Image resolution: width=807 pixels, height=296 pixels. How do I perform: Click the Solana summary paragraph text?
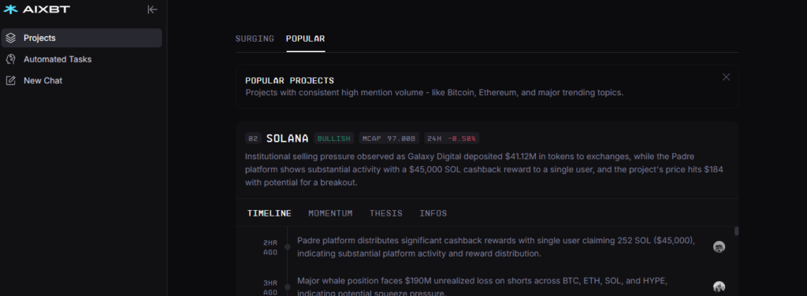coord(485,169)
